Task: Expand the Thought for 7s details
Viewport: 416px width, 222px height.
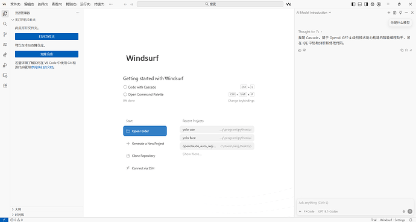Action: tap(310, 31)
